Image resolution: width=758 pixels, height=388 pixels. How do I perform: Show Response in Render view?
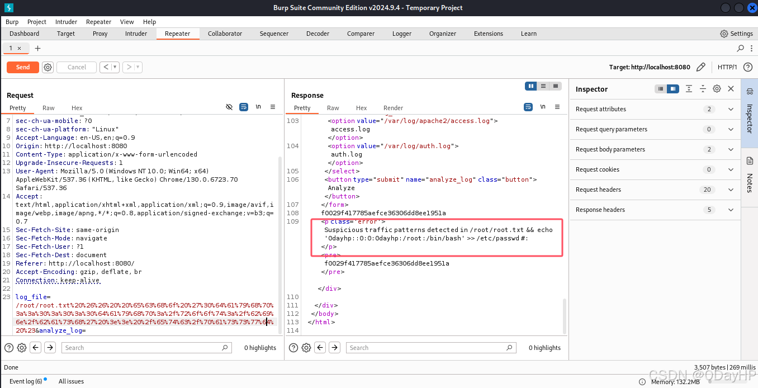[393, 108]
